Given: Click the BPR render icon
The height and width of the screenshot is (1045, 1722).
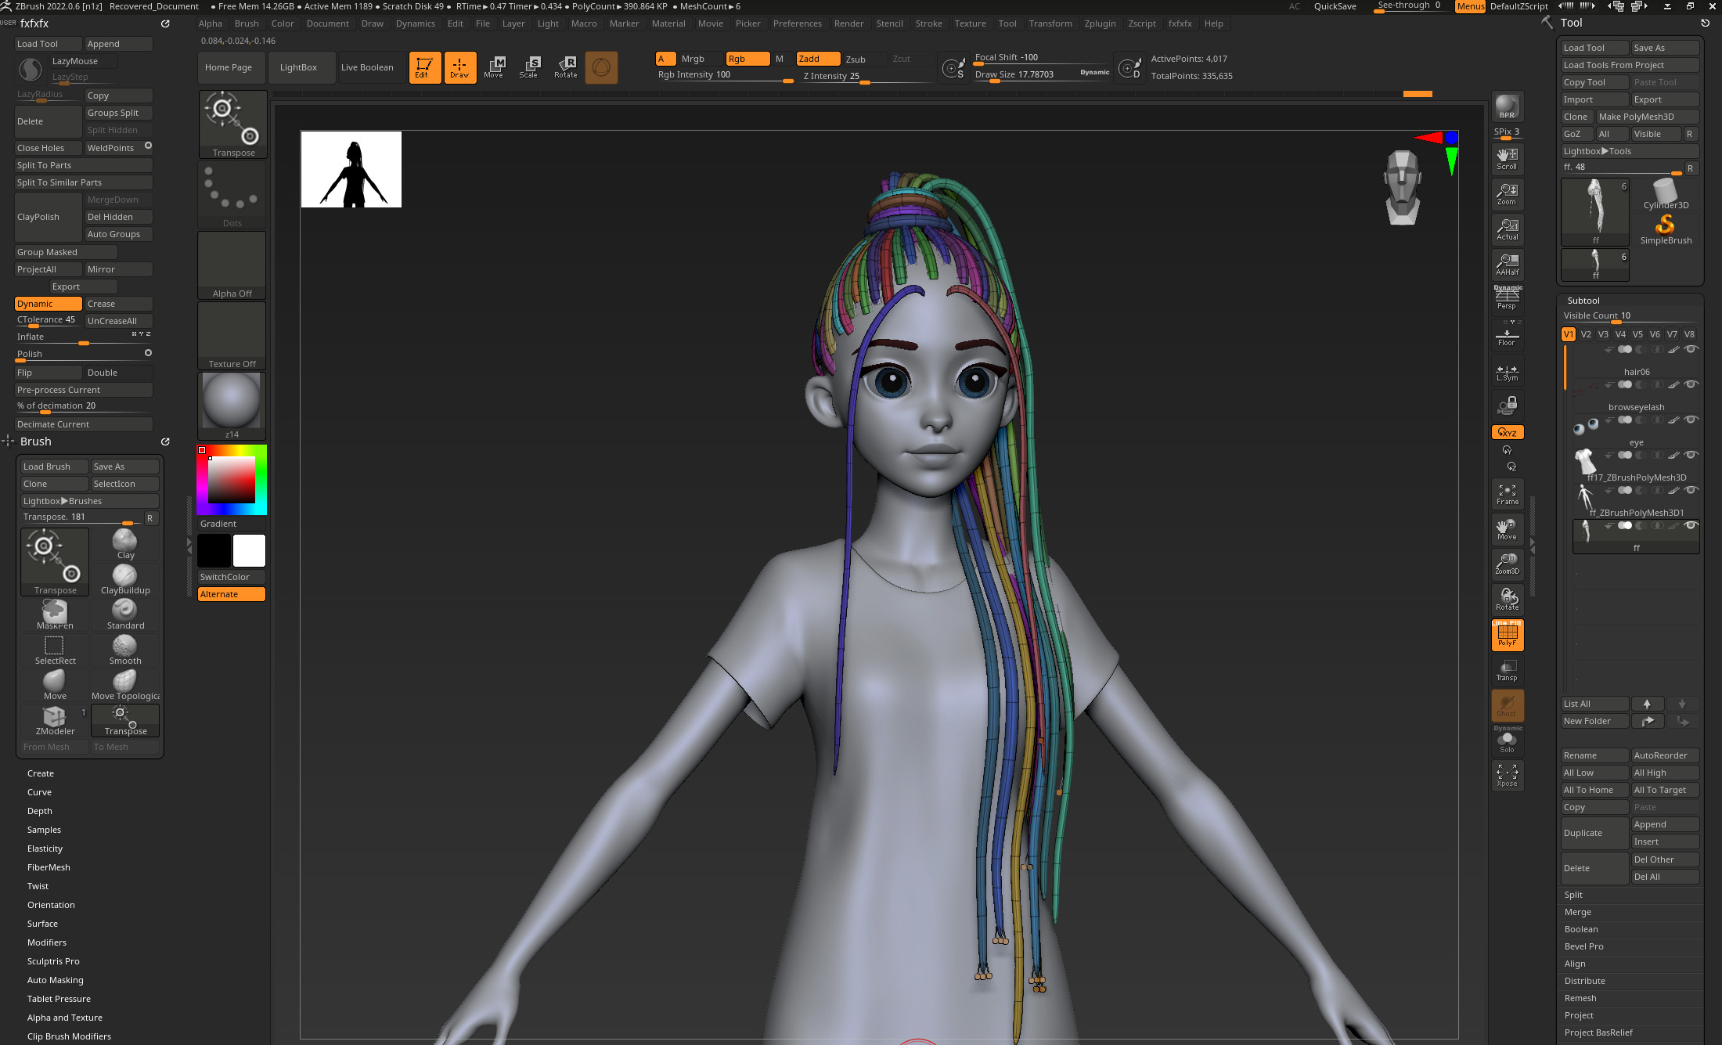Looking at the screenshot, I should [x=1507, y=106].
